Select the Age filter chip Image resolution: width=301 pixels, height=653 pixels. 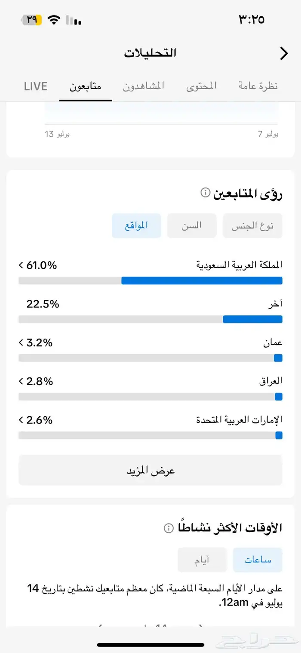pos(192,226)
